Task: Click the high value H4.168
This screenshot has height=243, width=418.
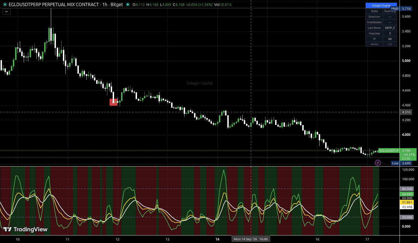Action: [x=152, y=5]
